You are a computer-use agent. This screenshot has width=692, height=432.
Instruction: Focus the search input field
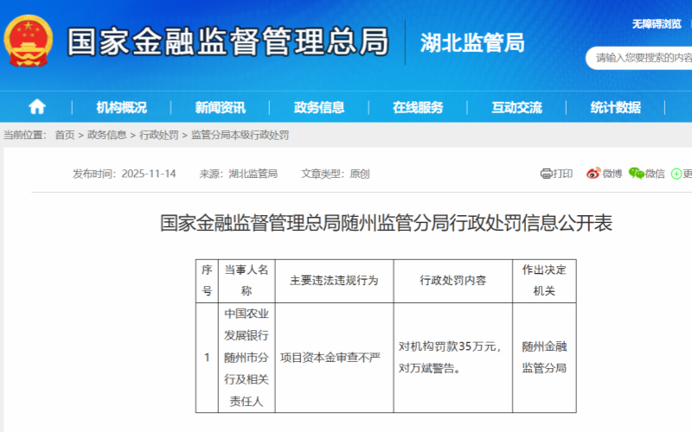[639, 58]
